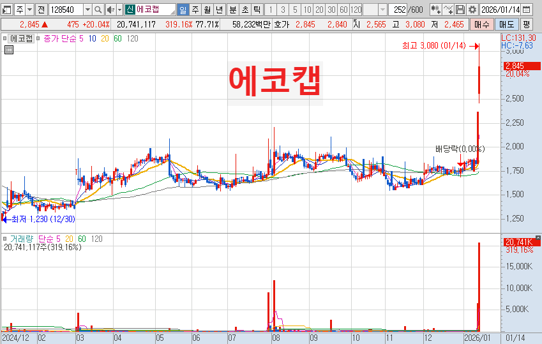
Task: Open the dropdown arrow beside the speaker icon
Action: [119, 10]
